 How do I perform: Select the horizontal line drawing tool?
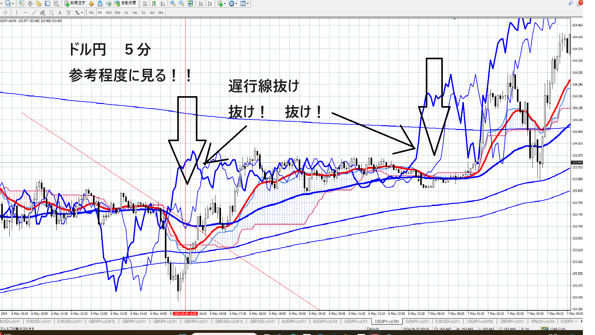tap(25, 13)
